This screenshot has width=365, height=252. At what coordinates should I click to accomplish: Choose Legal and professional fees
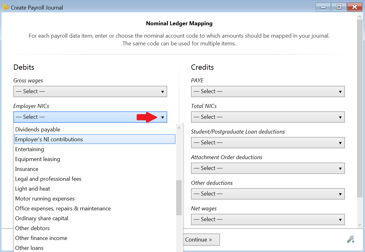tap(95, 179)
